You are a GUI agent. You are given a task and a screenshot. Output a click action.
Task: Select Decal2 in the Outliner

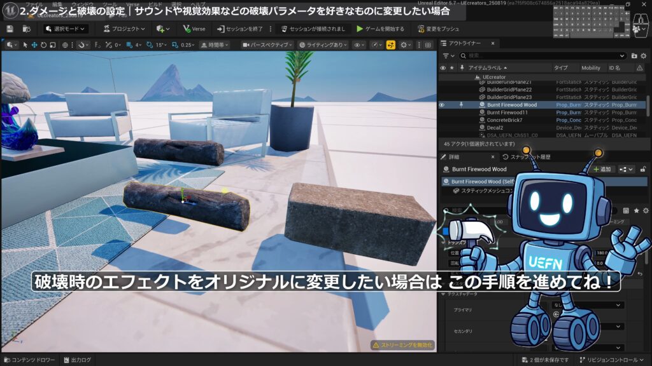click(x=495, y=128)
